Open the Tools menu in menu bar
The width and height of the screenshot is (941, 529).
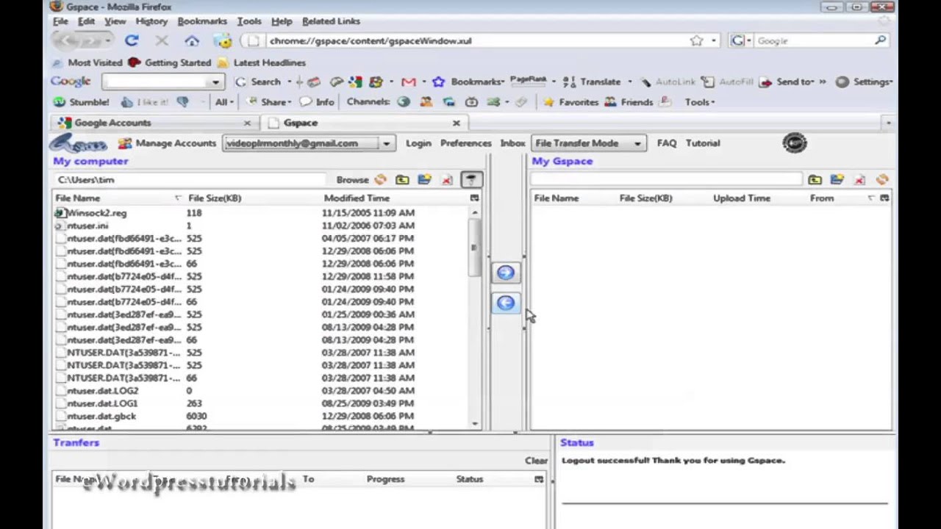point(249,21)
